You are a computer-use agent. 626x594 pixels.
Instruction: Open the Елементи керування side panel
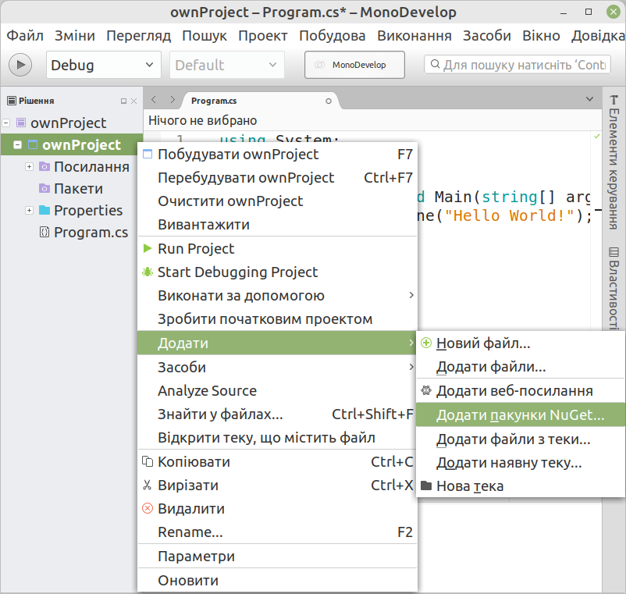coord(614,162)
